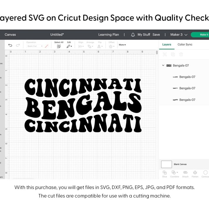Click the Duplicate icon in Layers panel
Screen dimensions: 209x209
173,54
